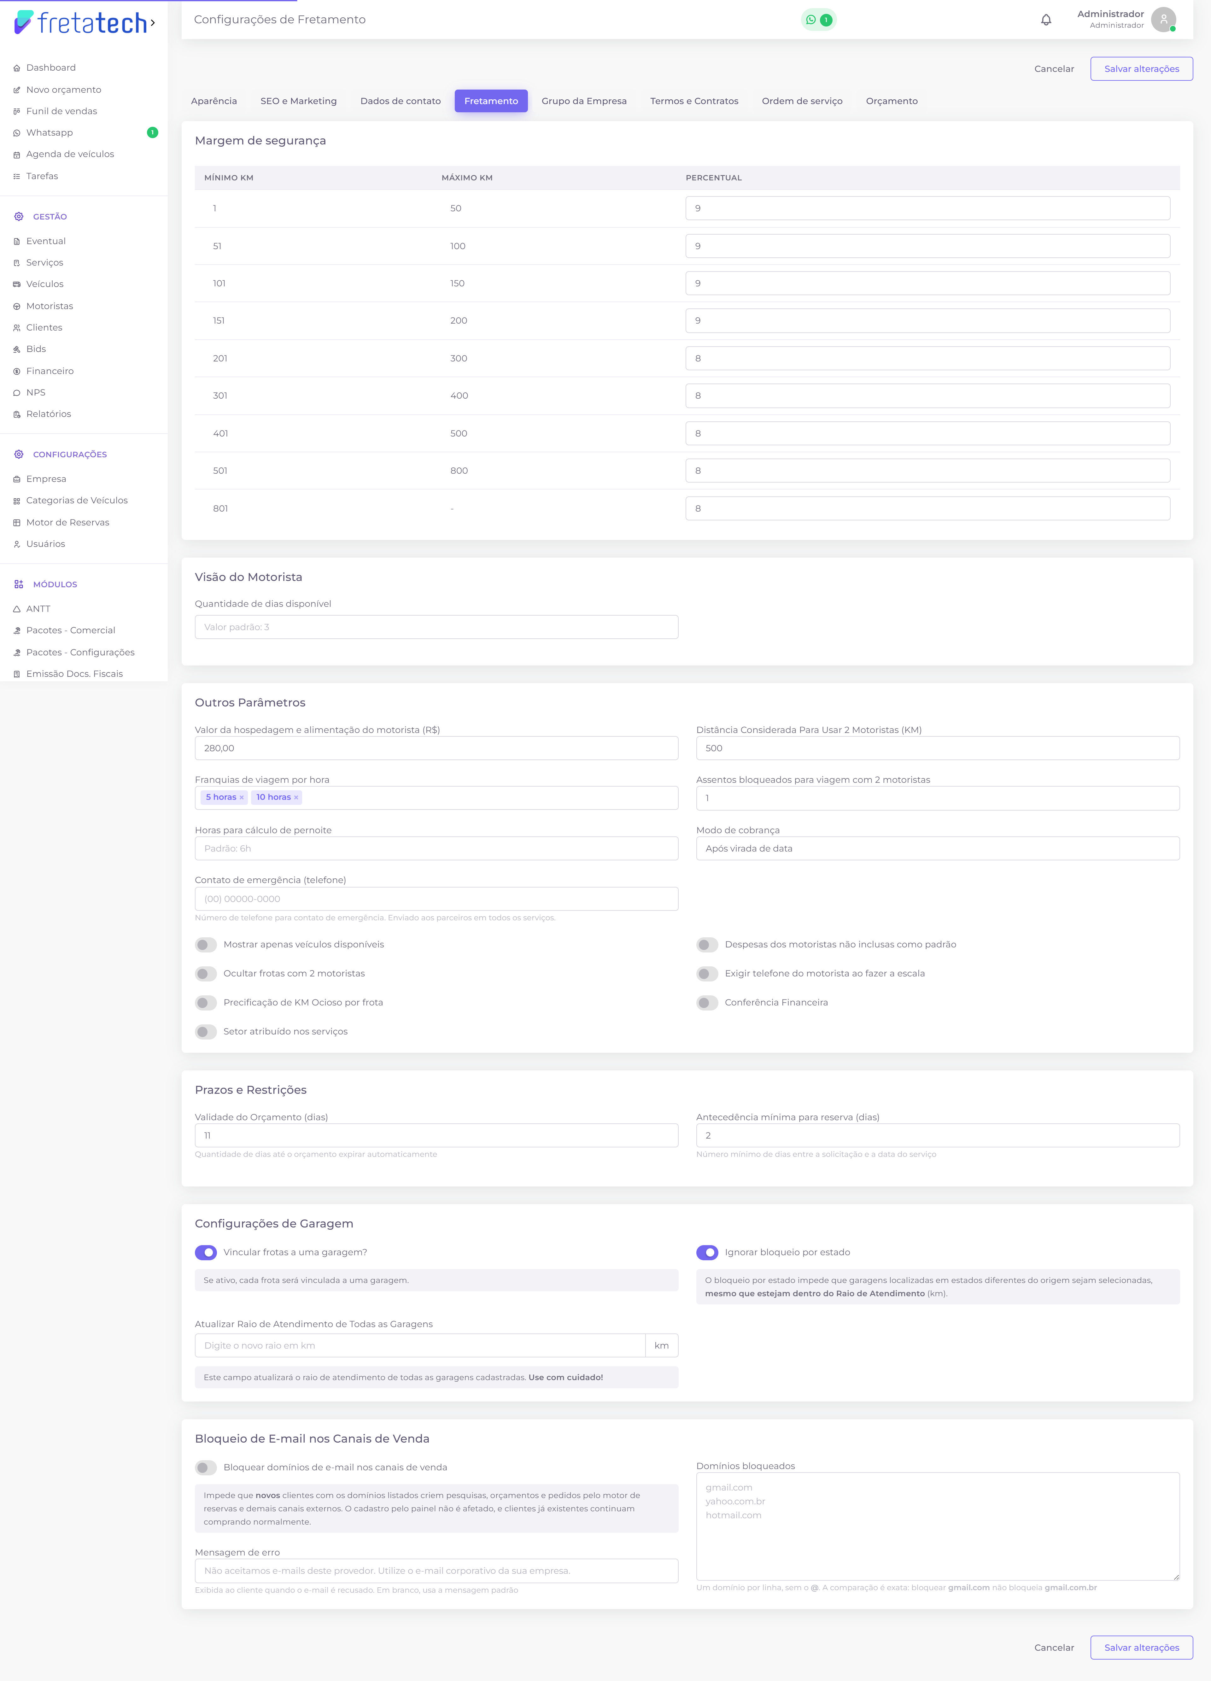This screenshot has height=1681, width=1211.
Task: Disable Vincular frotas a uma garagem
Action: tap(206, 1253)
